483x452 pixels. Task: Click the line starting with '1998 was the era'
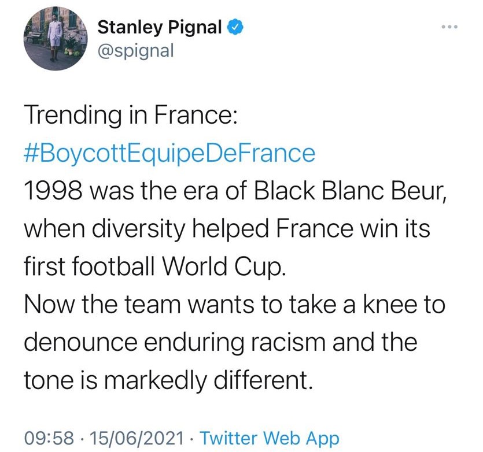coord(234,191)
